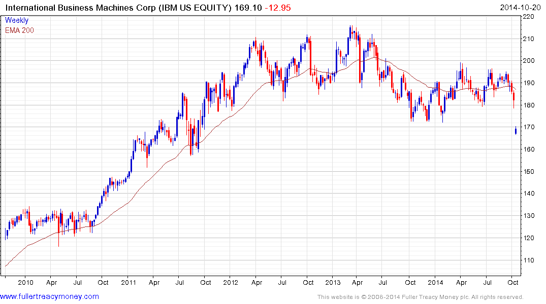Click the chart date 2014-10-20

(520, 8)
